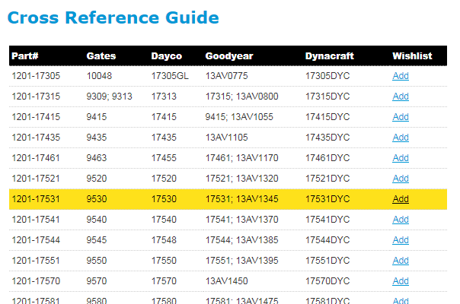The height and width of the screenshot is (304, 460).
Task: Select part number 1201-17435
Action: click(36, 138)
